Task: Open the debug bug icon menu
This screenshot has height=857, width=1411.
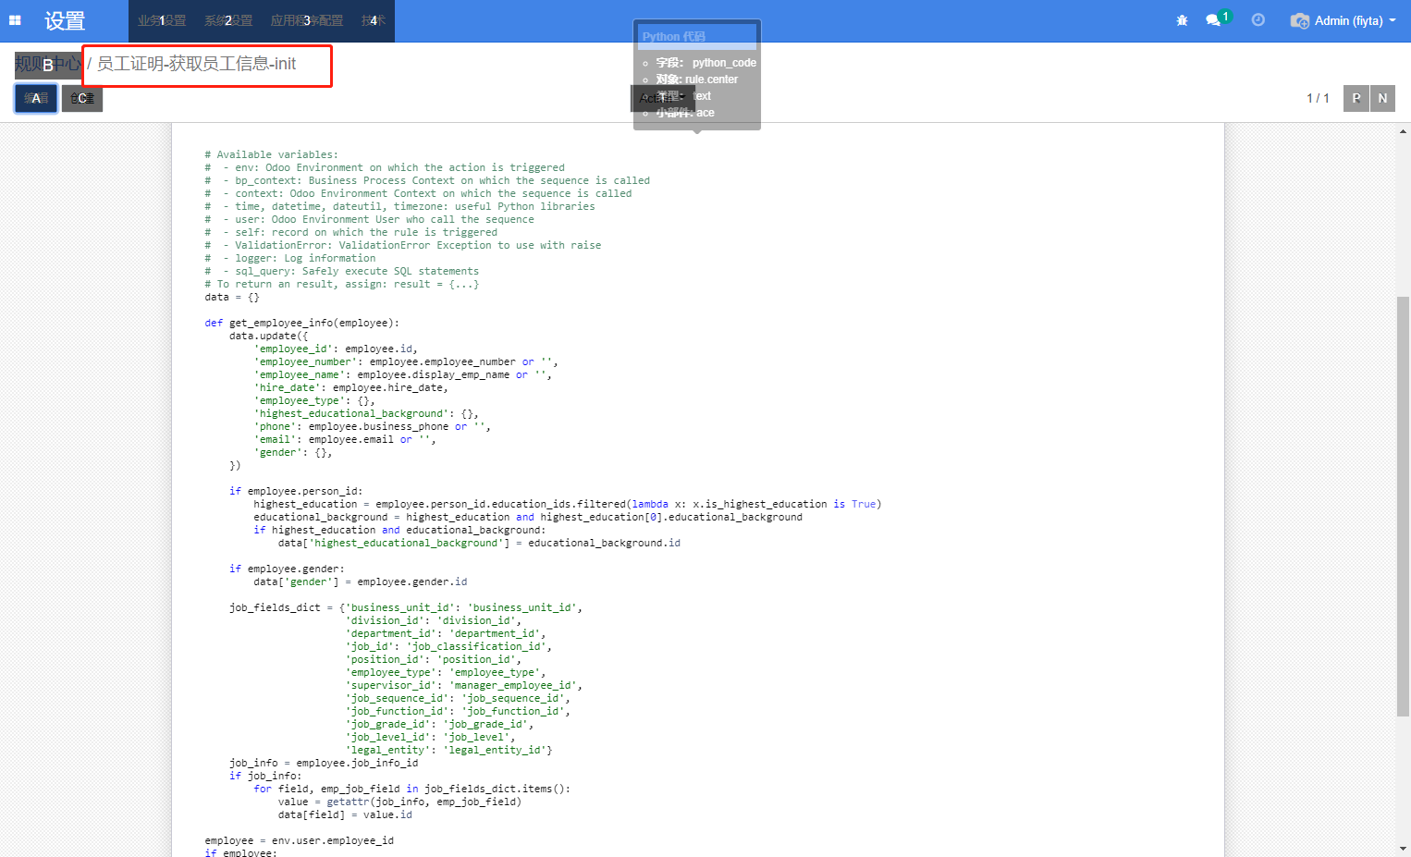Action: tap(1182, 20)
